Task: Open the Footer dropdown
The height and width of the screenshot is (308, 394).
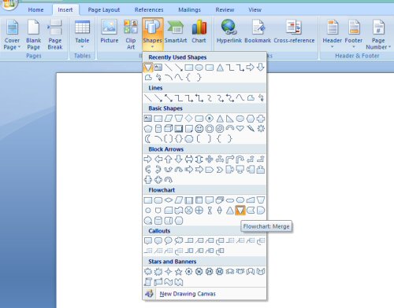Action: click(354, 35)
